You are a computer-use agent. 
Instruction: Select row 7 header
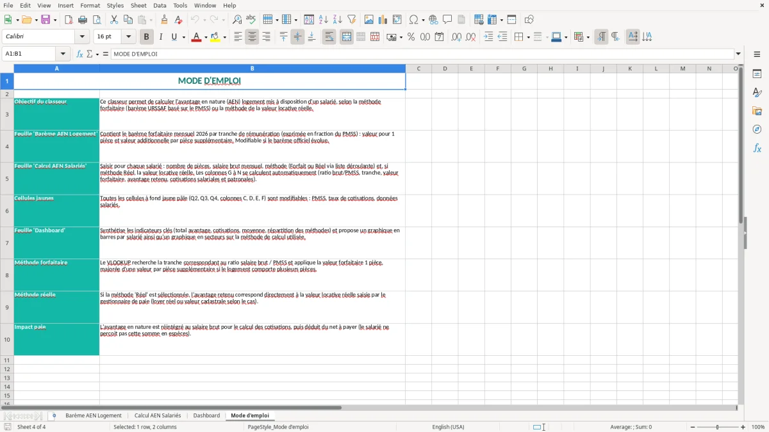[x=6, y=243]
